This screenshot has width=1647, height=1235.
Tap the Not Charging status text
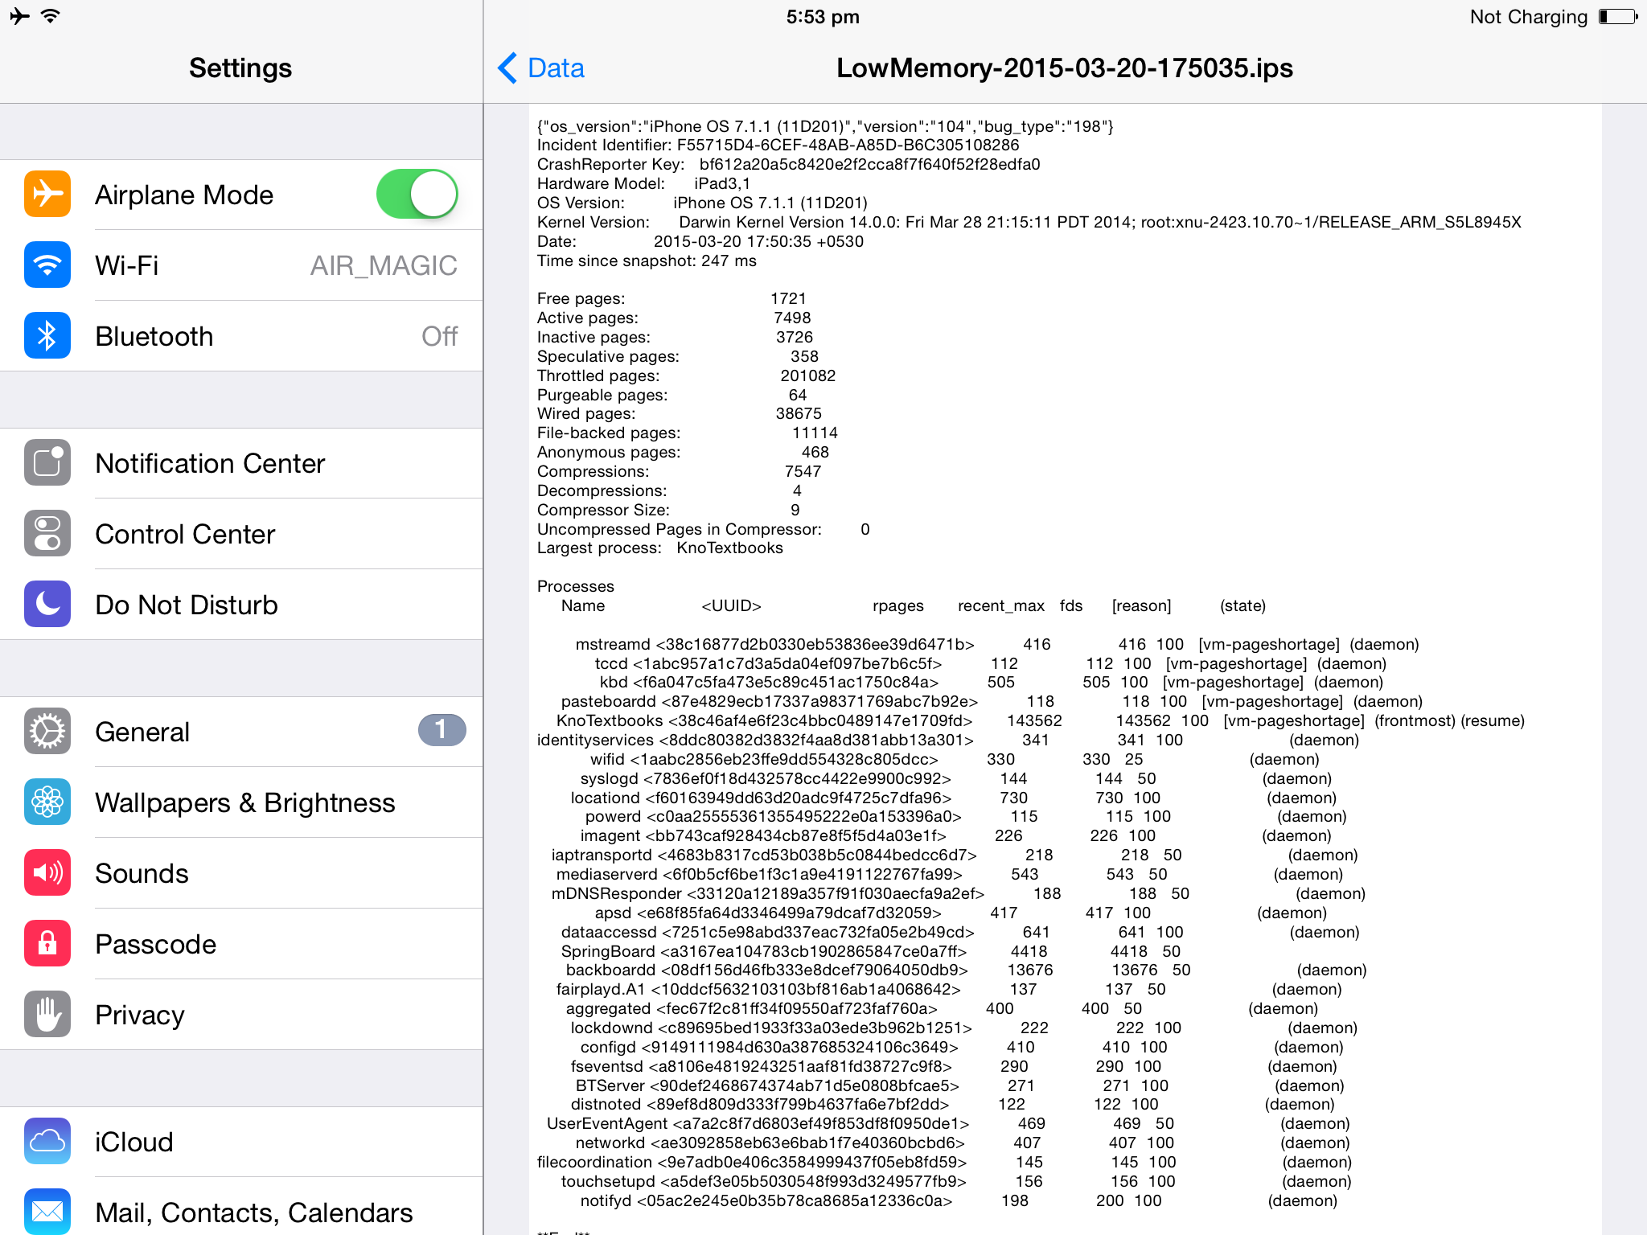click(1529, 17)
